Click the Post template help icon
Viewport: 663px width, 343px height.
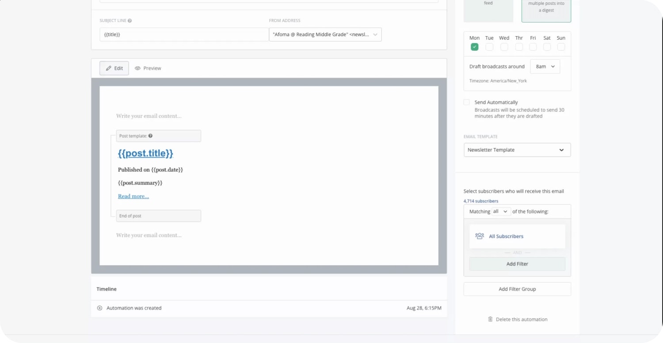(150, 136)
